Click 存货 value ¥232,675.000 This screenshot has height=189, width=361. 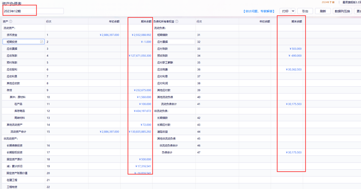click(142, 90)
